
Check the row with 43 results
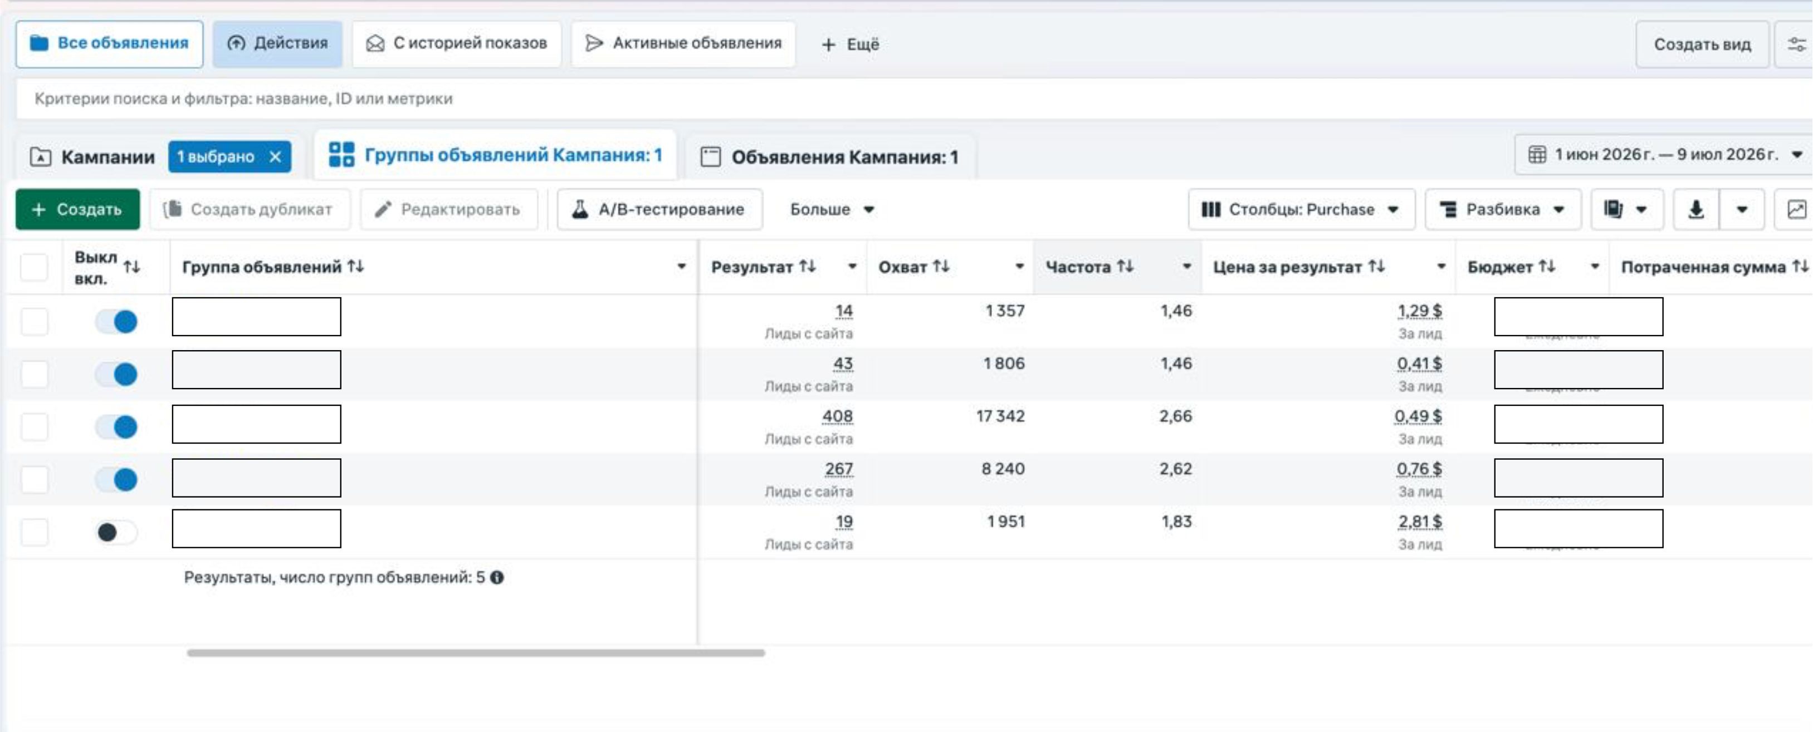pyautogui.click(x=34, y=374)
